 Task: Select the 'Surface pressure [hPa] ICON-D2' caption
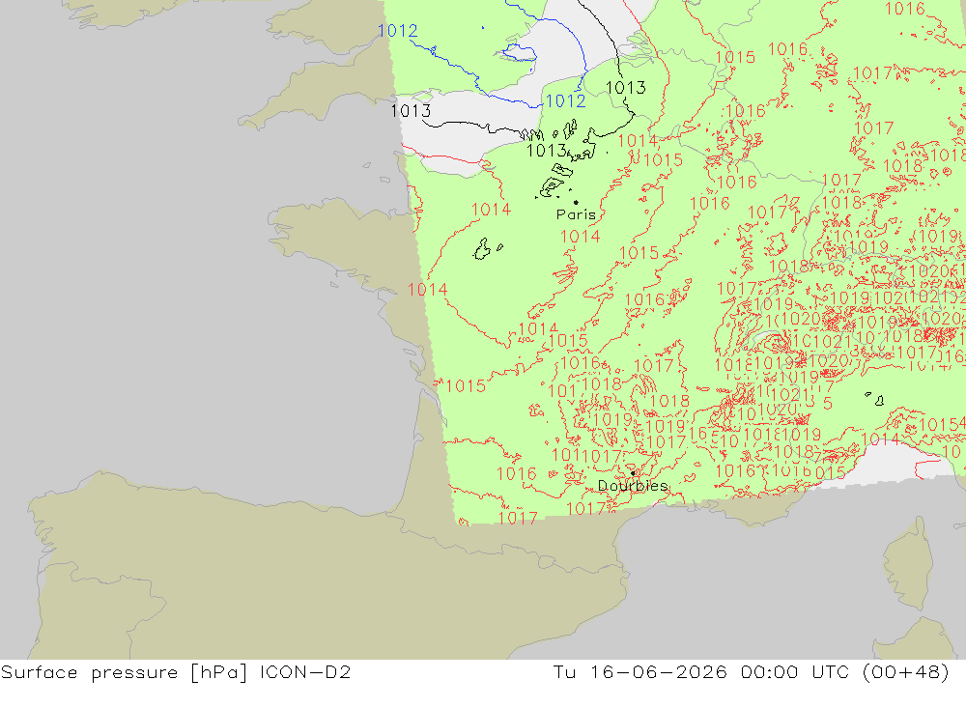(176, 672)
